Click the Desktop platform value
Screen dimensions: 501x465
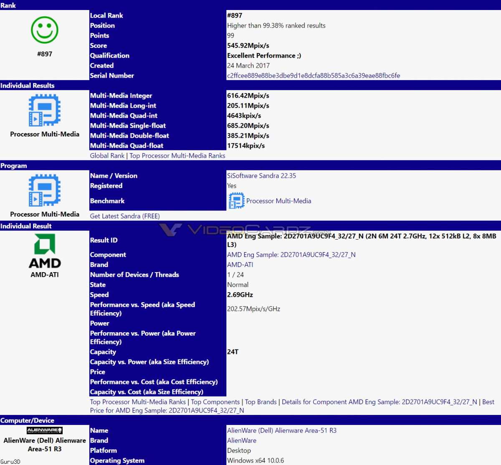coord(239,450)
